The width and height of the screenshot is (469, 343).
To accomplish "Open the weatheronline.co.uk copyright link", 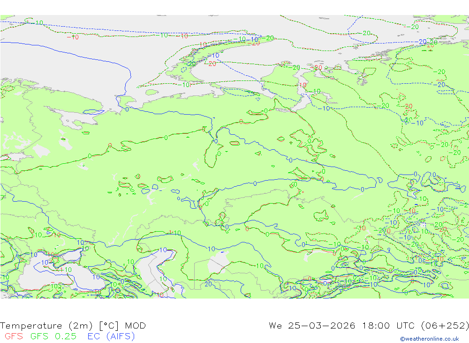I will [x=430, y=339].
